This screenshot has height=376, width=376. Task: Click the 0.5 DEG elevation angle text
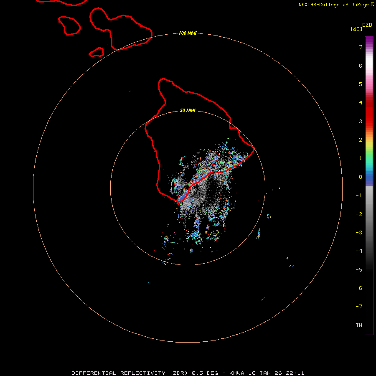tap(205, 373)
